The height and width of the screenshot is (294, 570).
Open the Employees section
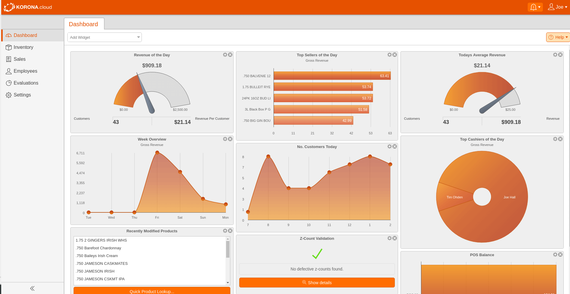[x=25, y=71]
